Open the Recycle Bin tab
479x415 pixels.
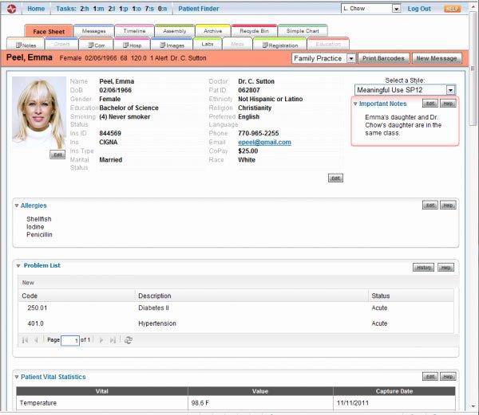click(254, 31)
